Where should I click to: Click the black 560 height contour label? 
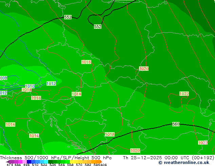(176, 124)
